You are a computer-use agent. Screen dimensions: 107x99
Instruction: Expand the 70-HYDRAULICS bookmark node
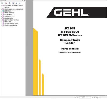pyautogui.click(x=1, y=17)
